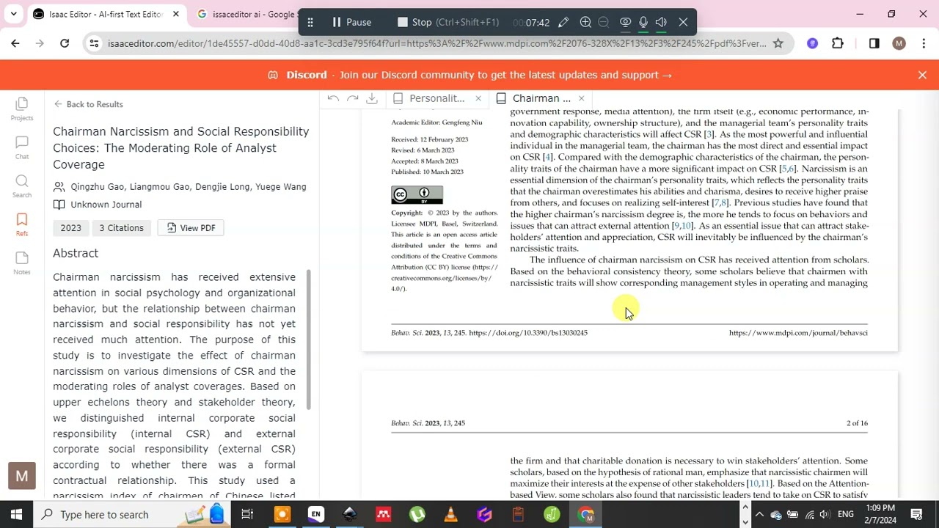
Task: Click the authors line Qingzhu Gao, Liangmou Gao
Action: [188, 187]
